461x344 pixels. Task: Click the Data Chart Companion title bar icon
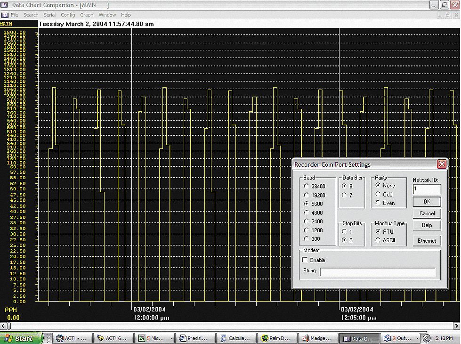click(4, 5)
